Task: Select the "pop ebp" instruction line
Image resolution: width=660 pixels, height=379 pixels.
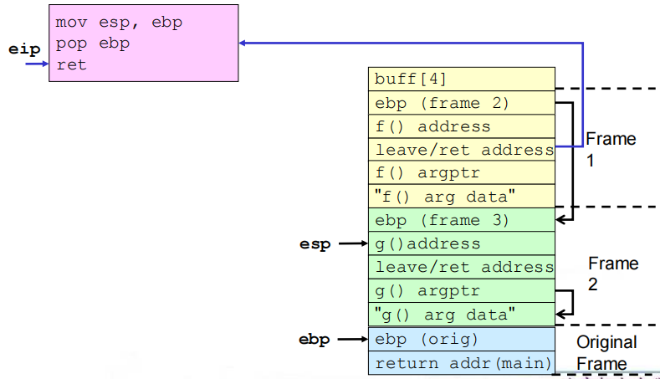Action: click(93, 43)
